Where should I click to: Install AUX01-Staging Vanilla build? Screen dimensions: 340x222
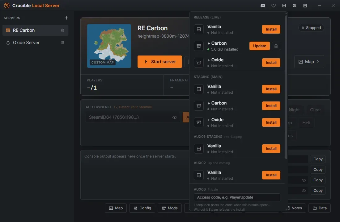[x=271, y=149]
